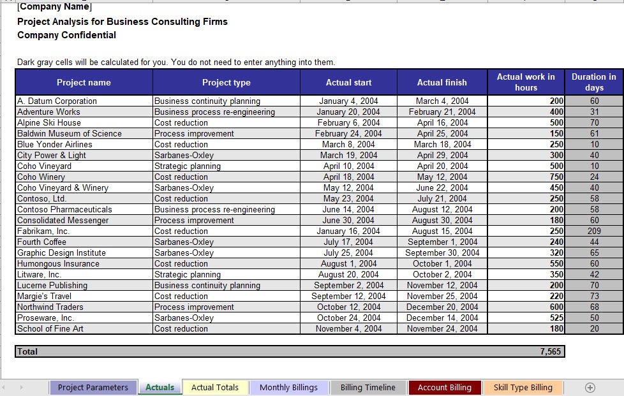Viewport: 624px width, 396px height.
Task: Select the Actual finish column header
Action: click(x=442, y=82)
